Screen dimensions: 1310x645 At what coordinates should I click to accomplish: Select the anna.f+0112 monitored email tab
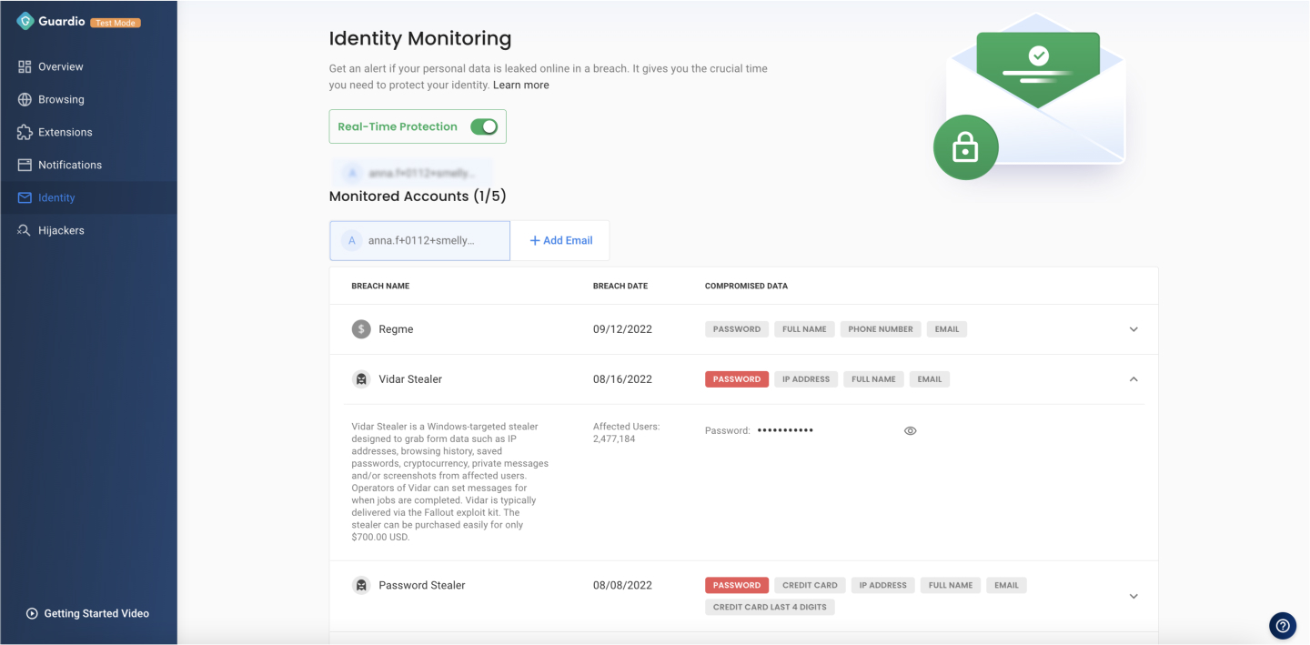click(419, 240)
